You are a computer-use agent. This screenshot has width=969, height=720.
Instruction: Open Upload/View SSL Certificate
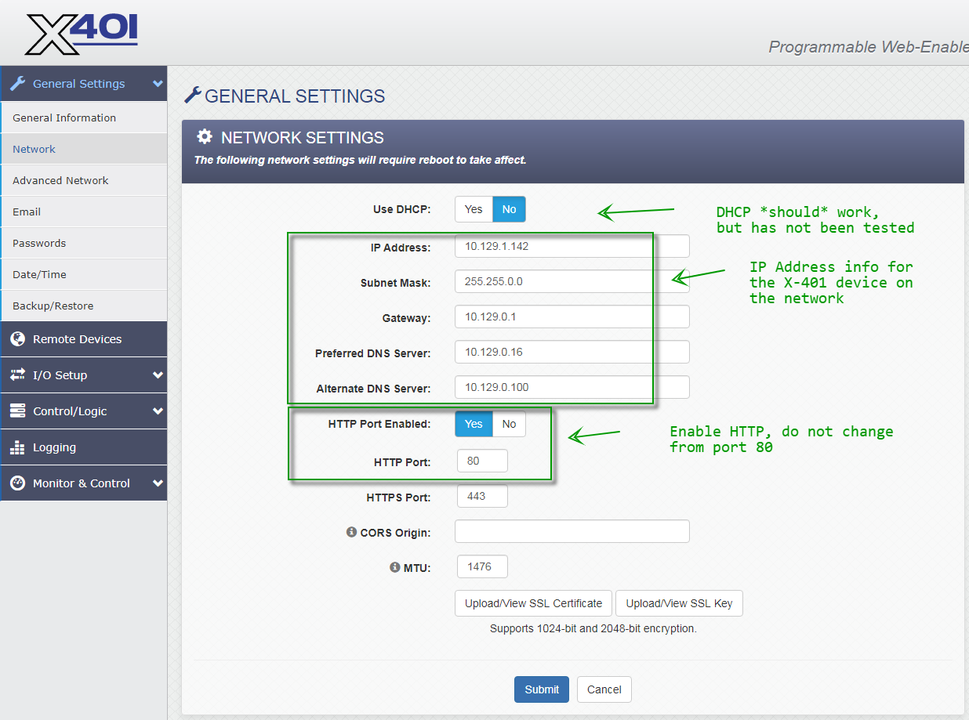click(533, 603)
